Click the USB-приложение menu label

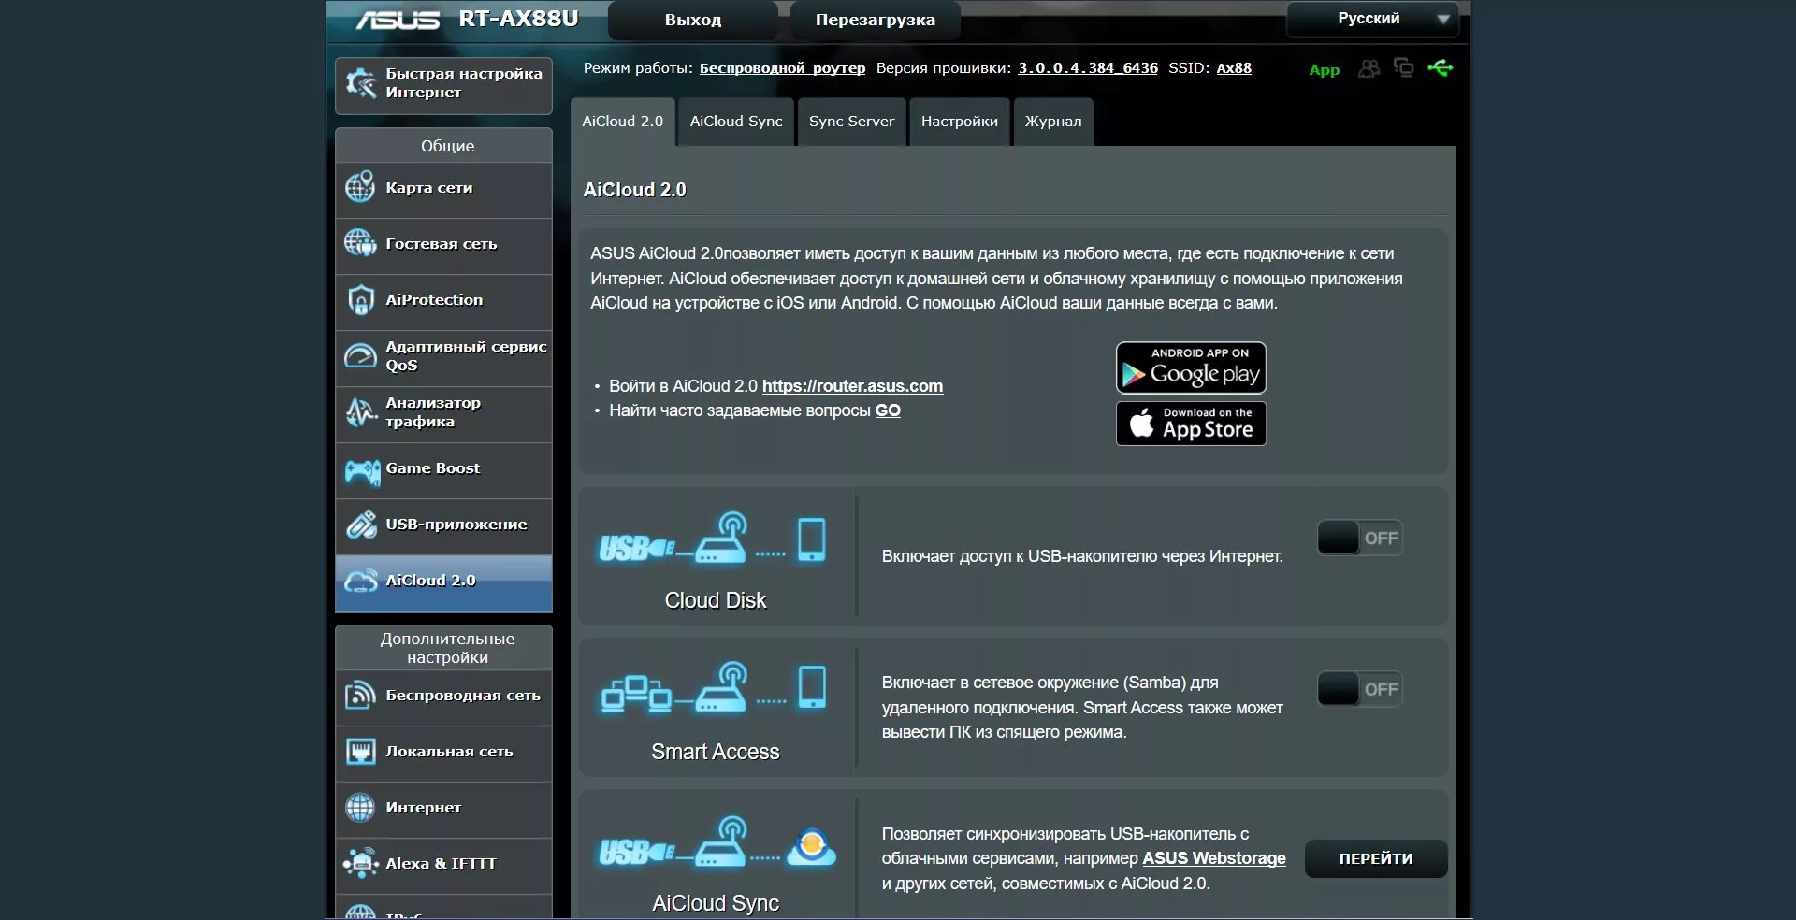click(456, 525)
